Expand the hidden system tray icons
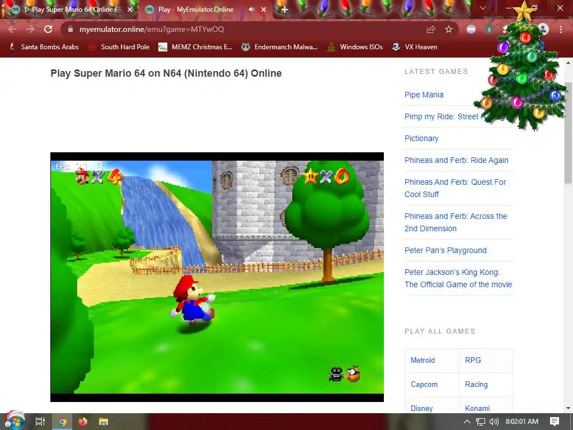 pyautogui.click(x=467, y=422)
